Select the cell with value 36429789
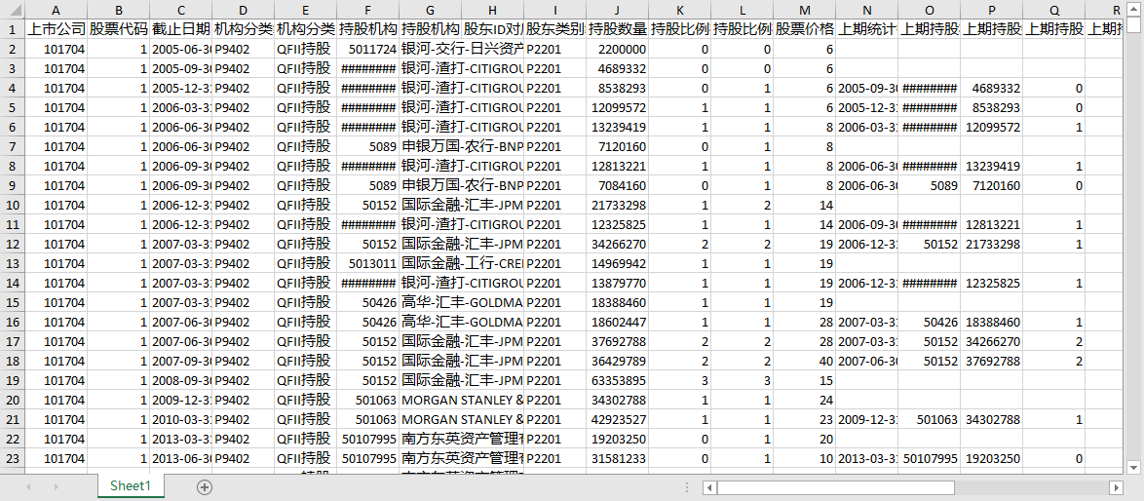The image size is (1144, 501). click(617, 361)
